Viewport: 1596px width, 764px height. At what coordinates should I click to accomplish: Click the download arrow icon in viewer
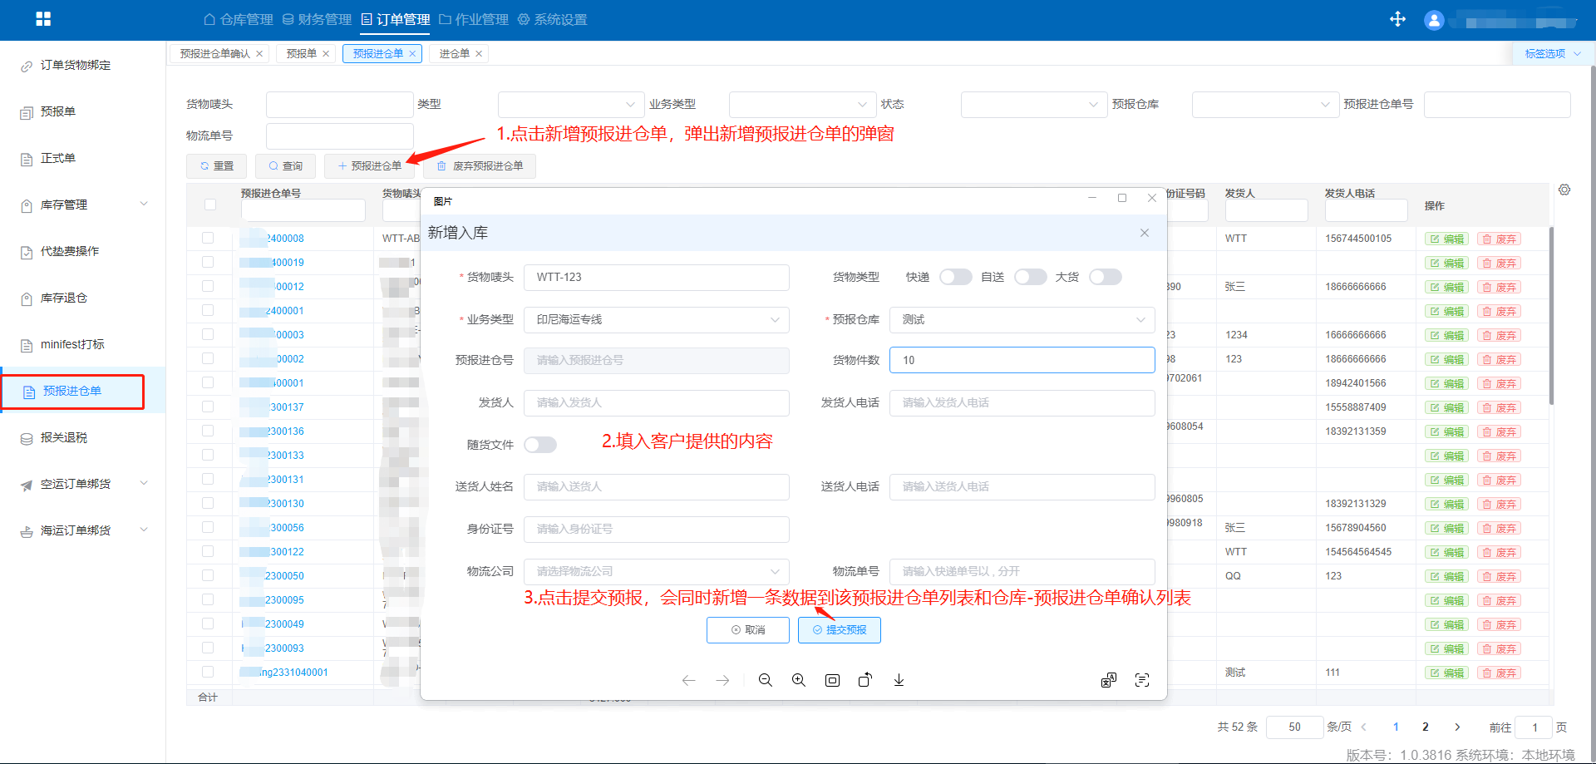click(899, 680)
